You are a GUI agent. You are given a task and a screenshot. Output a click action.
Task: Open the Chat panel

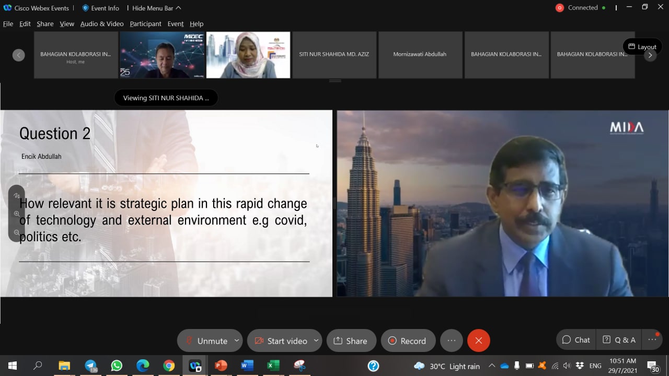pyautogui.click(x=576, y=339)
